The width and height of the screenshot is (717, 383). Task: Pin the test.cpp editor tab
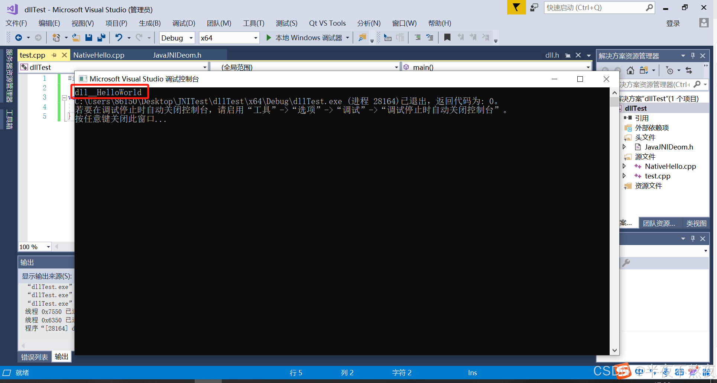pos(54,55)
